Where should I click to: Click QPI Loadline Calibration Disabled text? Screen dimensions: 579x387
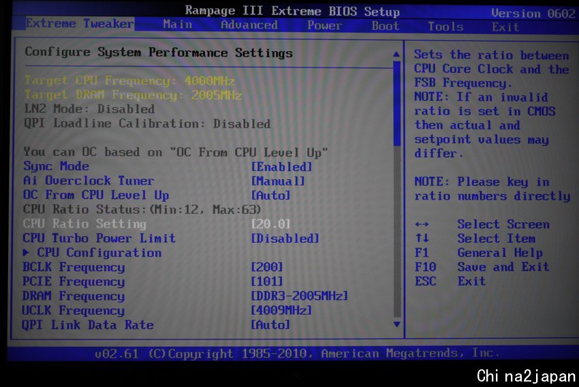coord(147,123)
